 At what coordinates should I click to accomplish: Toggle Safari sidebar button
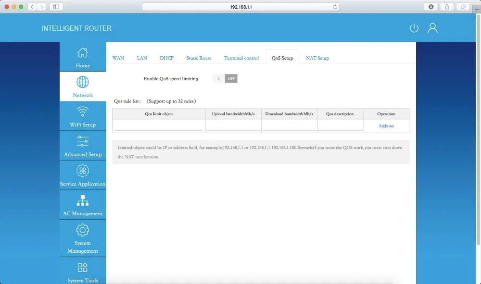[56, 7]
